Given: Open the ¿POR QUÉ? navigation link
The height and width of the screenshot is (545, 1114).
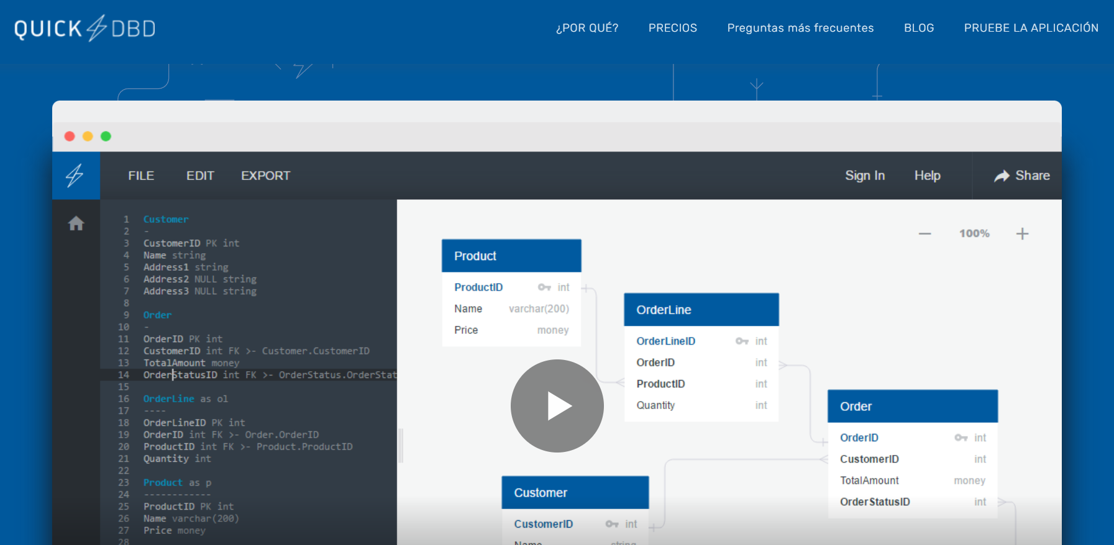Looking at the screenshot, I should (x=587, y=28).
